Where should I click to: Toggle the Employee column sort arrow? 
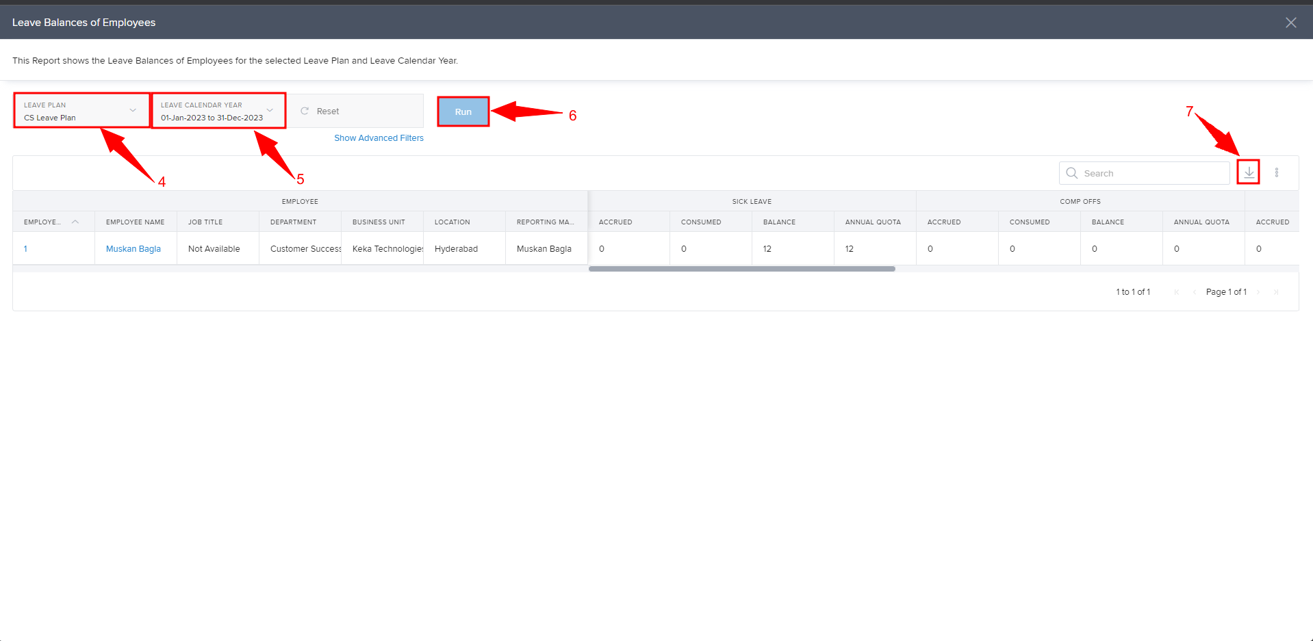coord(75,222)
